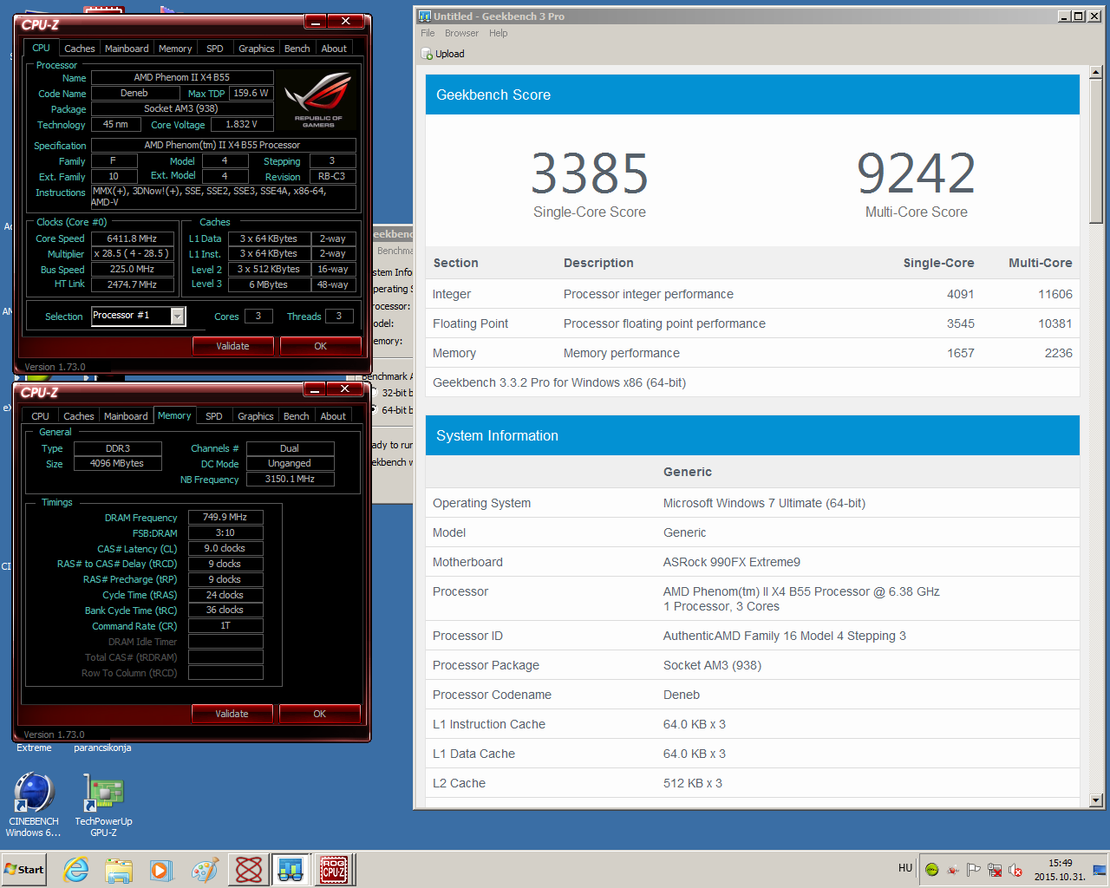
Task: Open Action Center flag in system tray
Action: coord(974,870)
